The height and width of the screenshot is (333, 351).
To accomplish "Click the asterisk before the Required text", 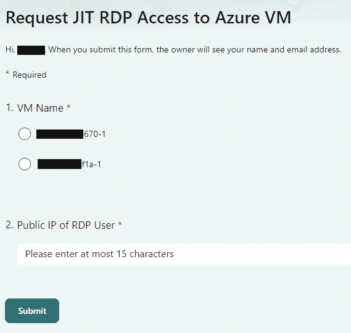I will coord(7,73).
